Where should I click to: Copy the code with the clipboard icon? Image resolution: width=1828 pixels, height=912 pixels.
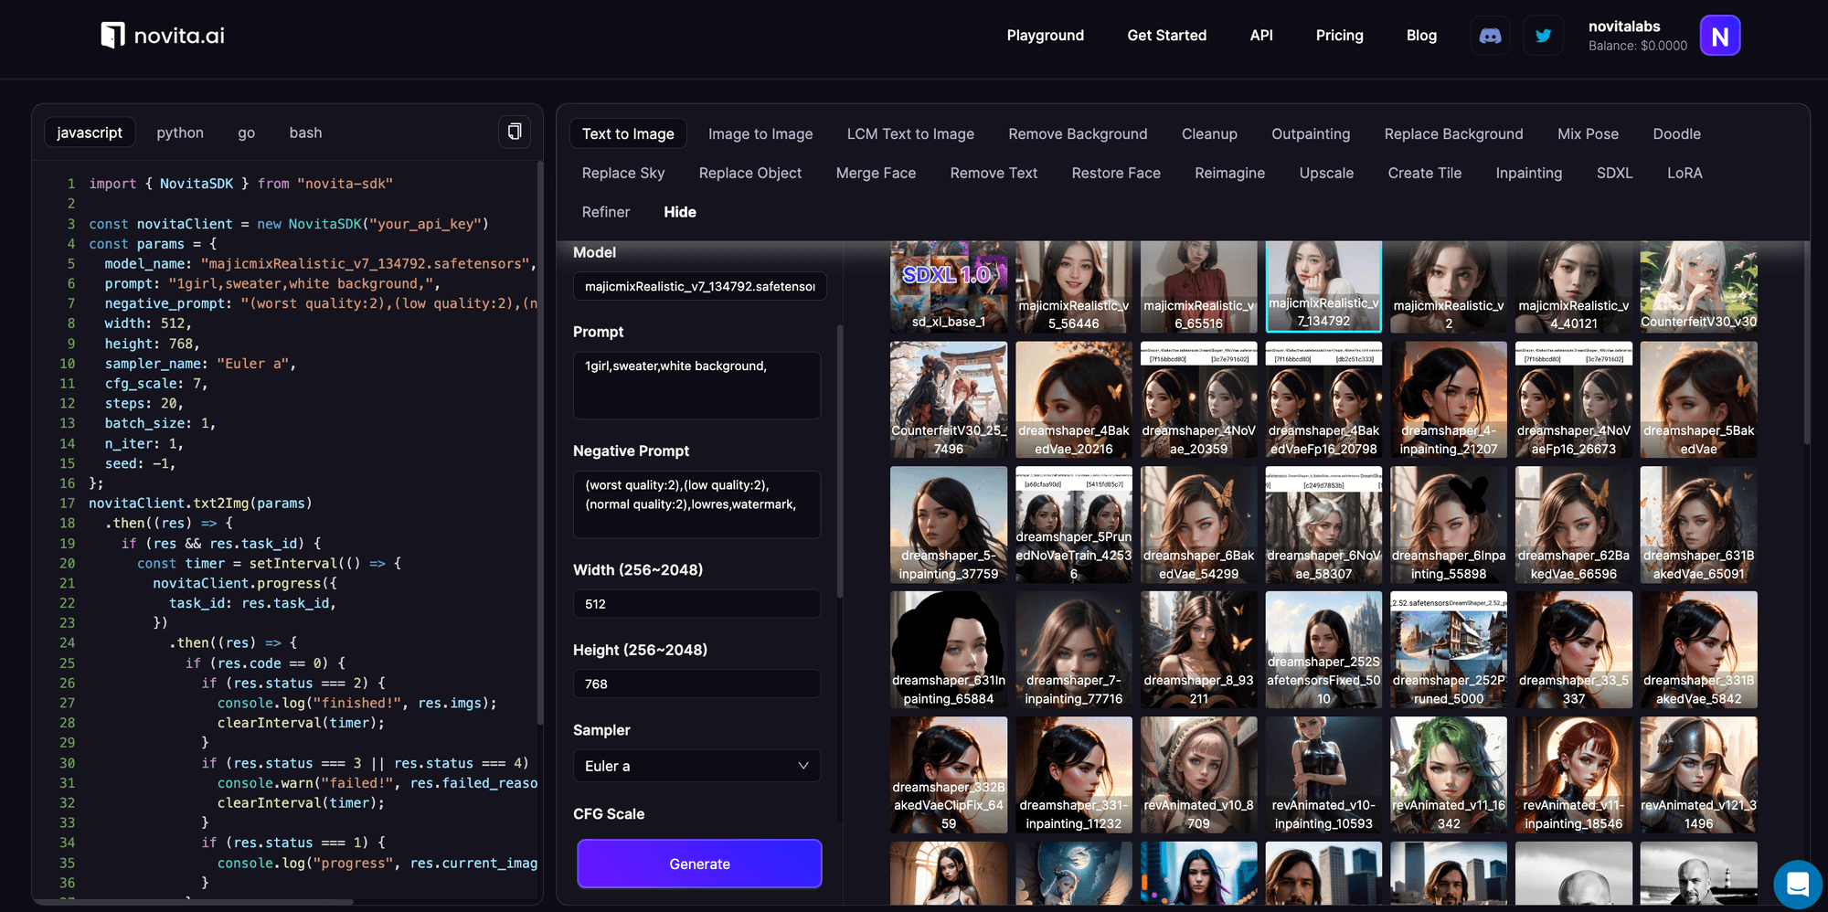(x=515, y=132)
